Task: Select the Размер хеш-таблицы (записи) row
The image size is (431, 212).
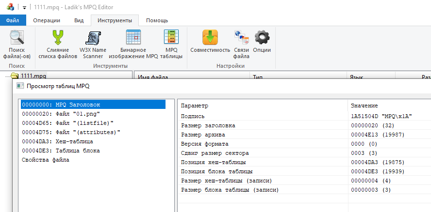Action: click(304, 181)
